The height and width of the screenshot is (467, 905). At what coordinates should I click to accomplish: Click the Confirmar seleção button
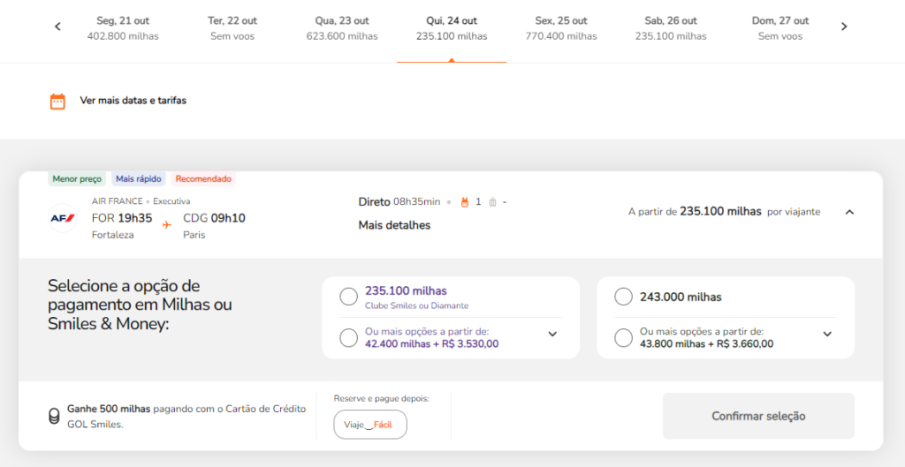(758, 417)
